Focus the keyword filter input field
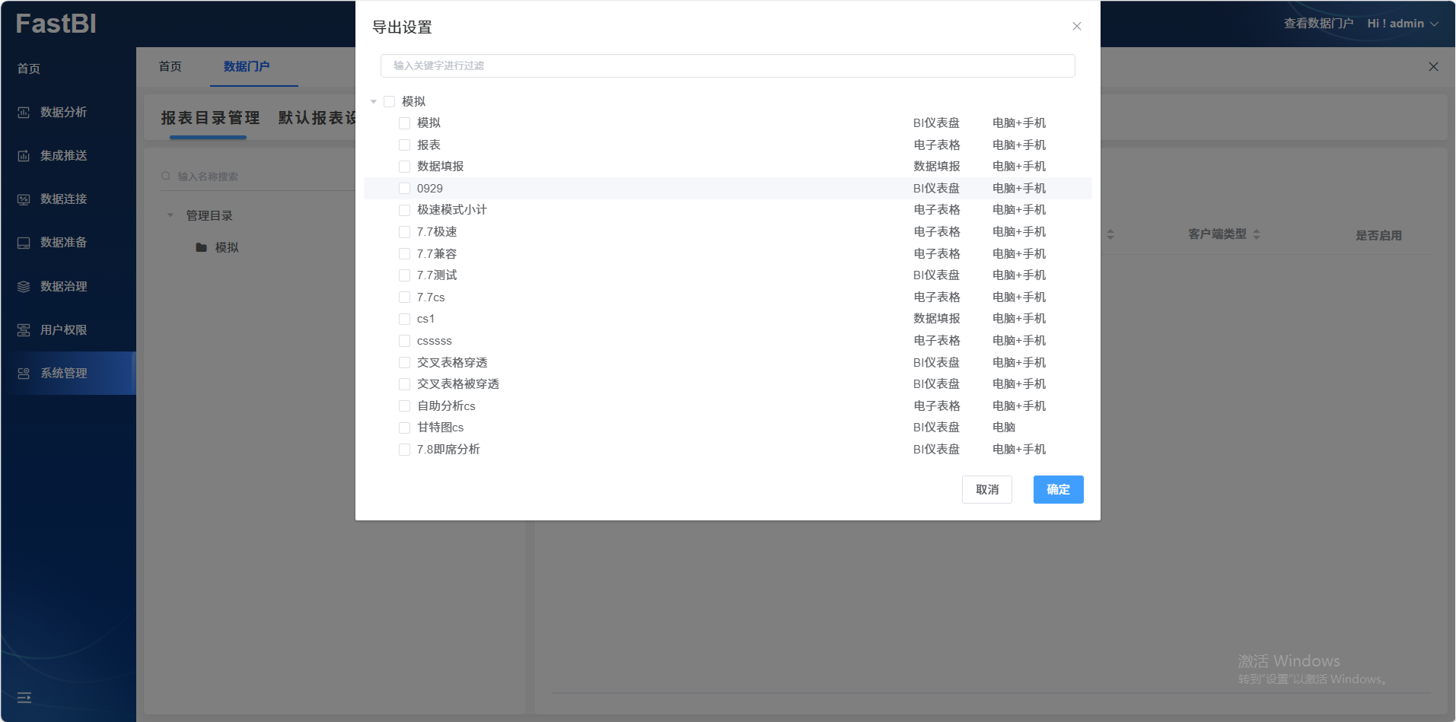The image size is (1456, 722). coord(727,66)
